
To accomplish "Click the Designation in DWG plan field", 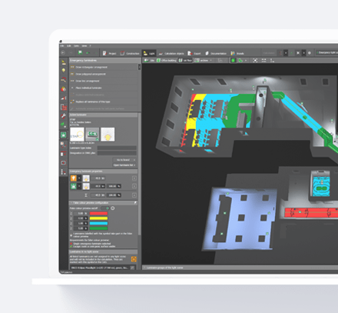I will coord(117,153).
